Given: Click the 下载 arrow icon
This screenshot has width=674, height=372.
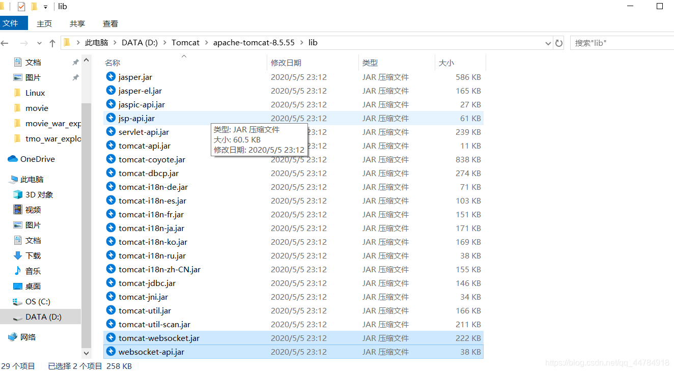Looking at the screenshot, I should tap(18, 255).
